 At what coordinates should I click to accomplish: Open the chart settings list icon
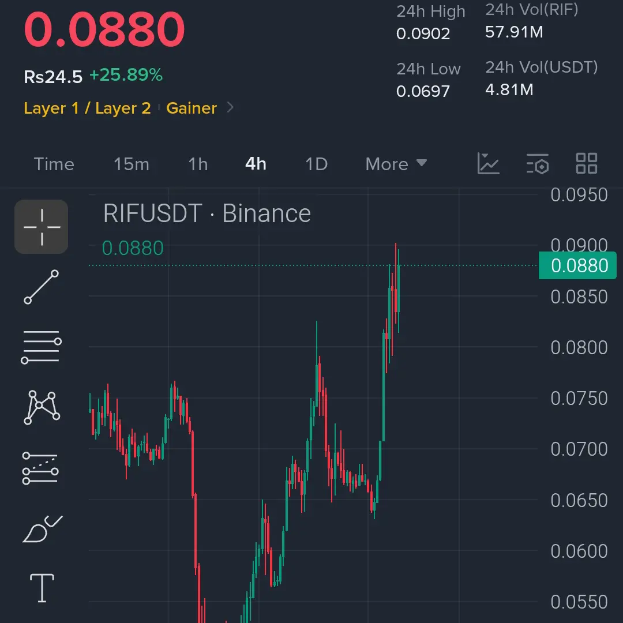538,164
